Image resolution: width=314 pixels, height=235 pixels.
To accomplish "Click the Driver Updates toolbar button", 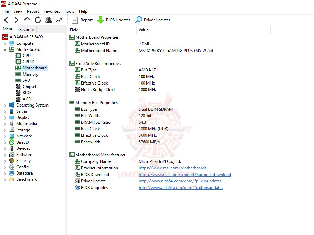I will pyautogui.click(x=153, y=20).
